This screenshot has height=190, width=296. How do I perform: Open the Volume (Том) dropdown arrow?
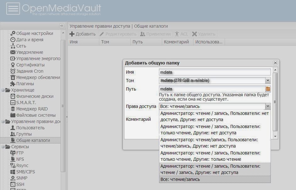click(x=268, y=81)
